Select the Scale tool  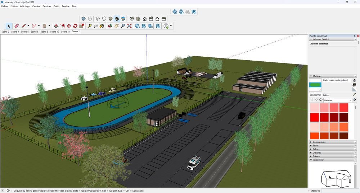pos(82,26)
